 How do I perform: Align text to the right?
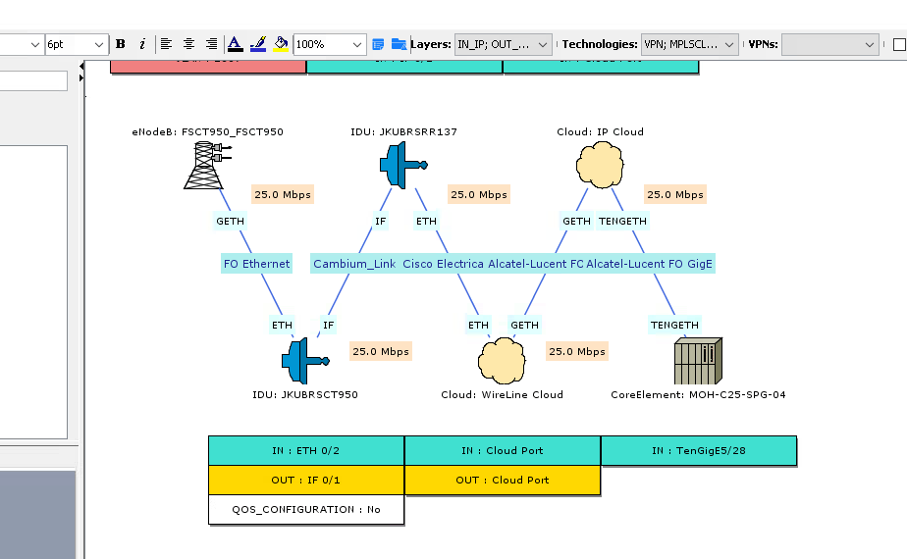[211, 44]
